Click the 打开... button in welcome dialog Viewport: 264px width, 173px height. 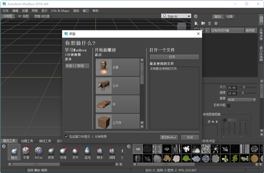click(174, 57)
